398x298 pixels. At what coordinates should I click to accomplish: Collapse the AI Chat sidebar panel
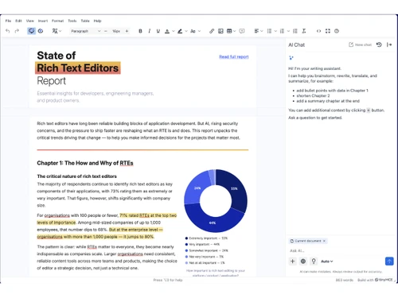pyautogui.click(x=389, y=45)
